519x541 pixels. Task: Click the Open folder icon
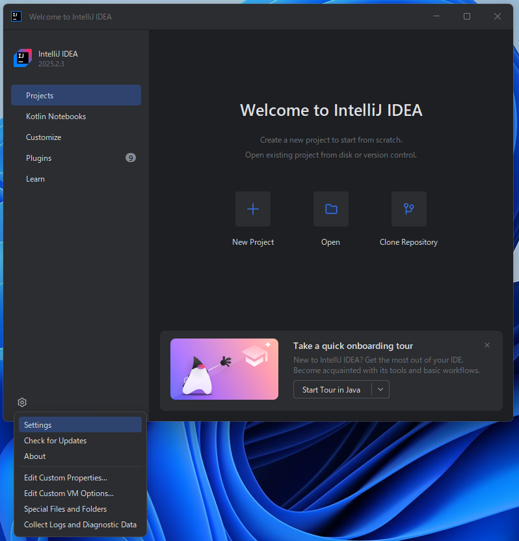pos(331,209)
